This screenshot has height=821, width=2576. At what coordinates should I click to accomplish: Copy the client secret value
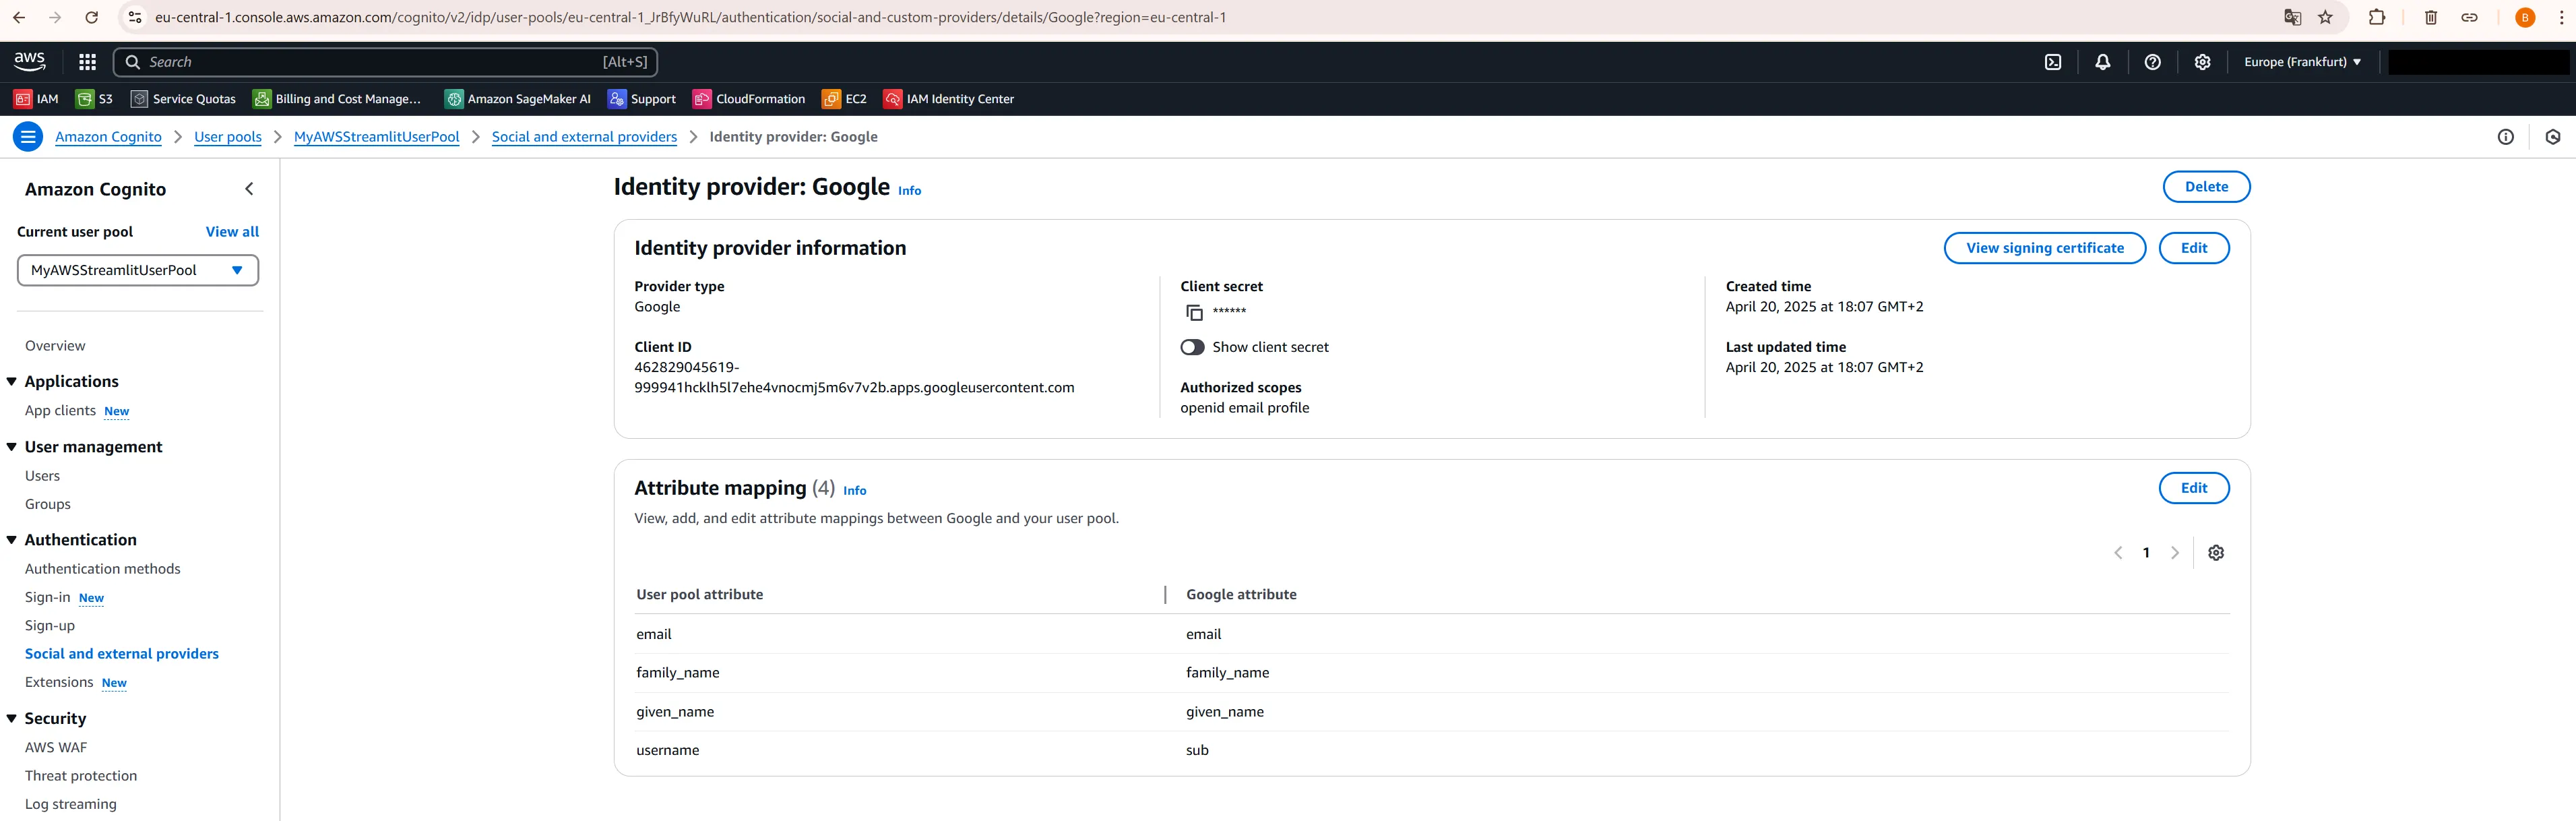1194,312
